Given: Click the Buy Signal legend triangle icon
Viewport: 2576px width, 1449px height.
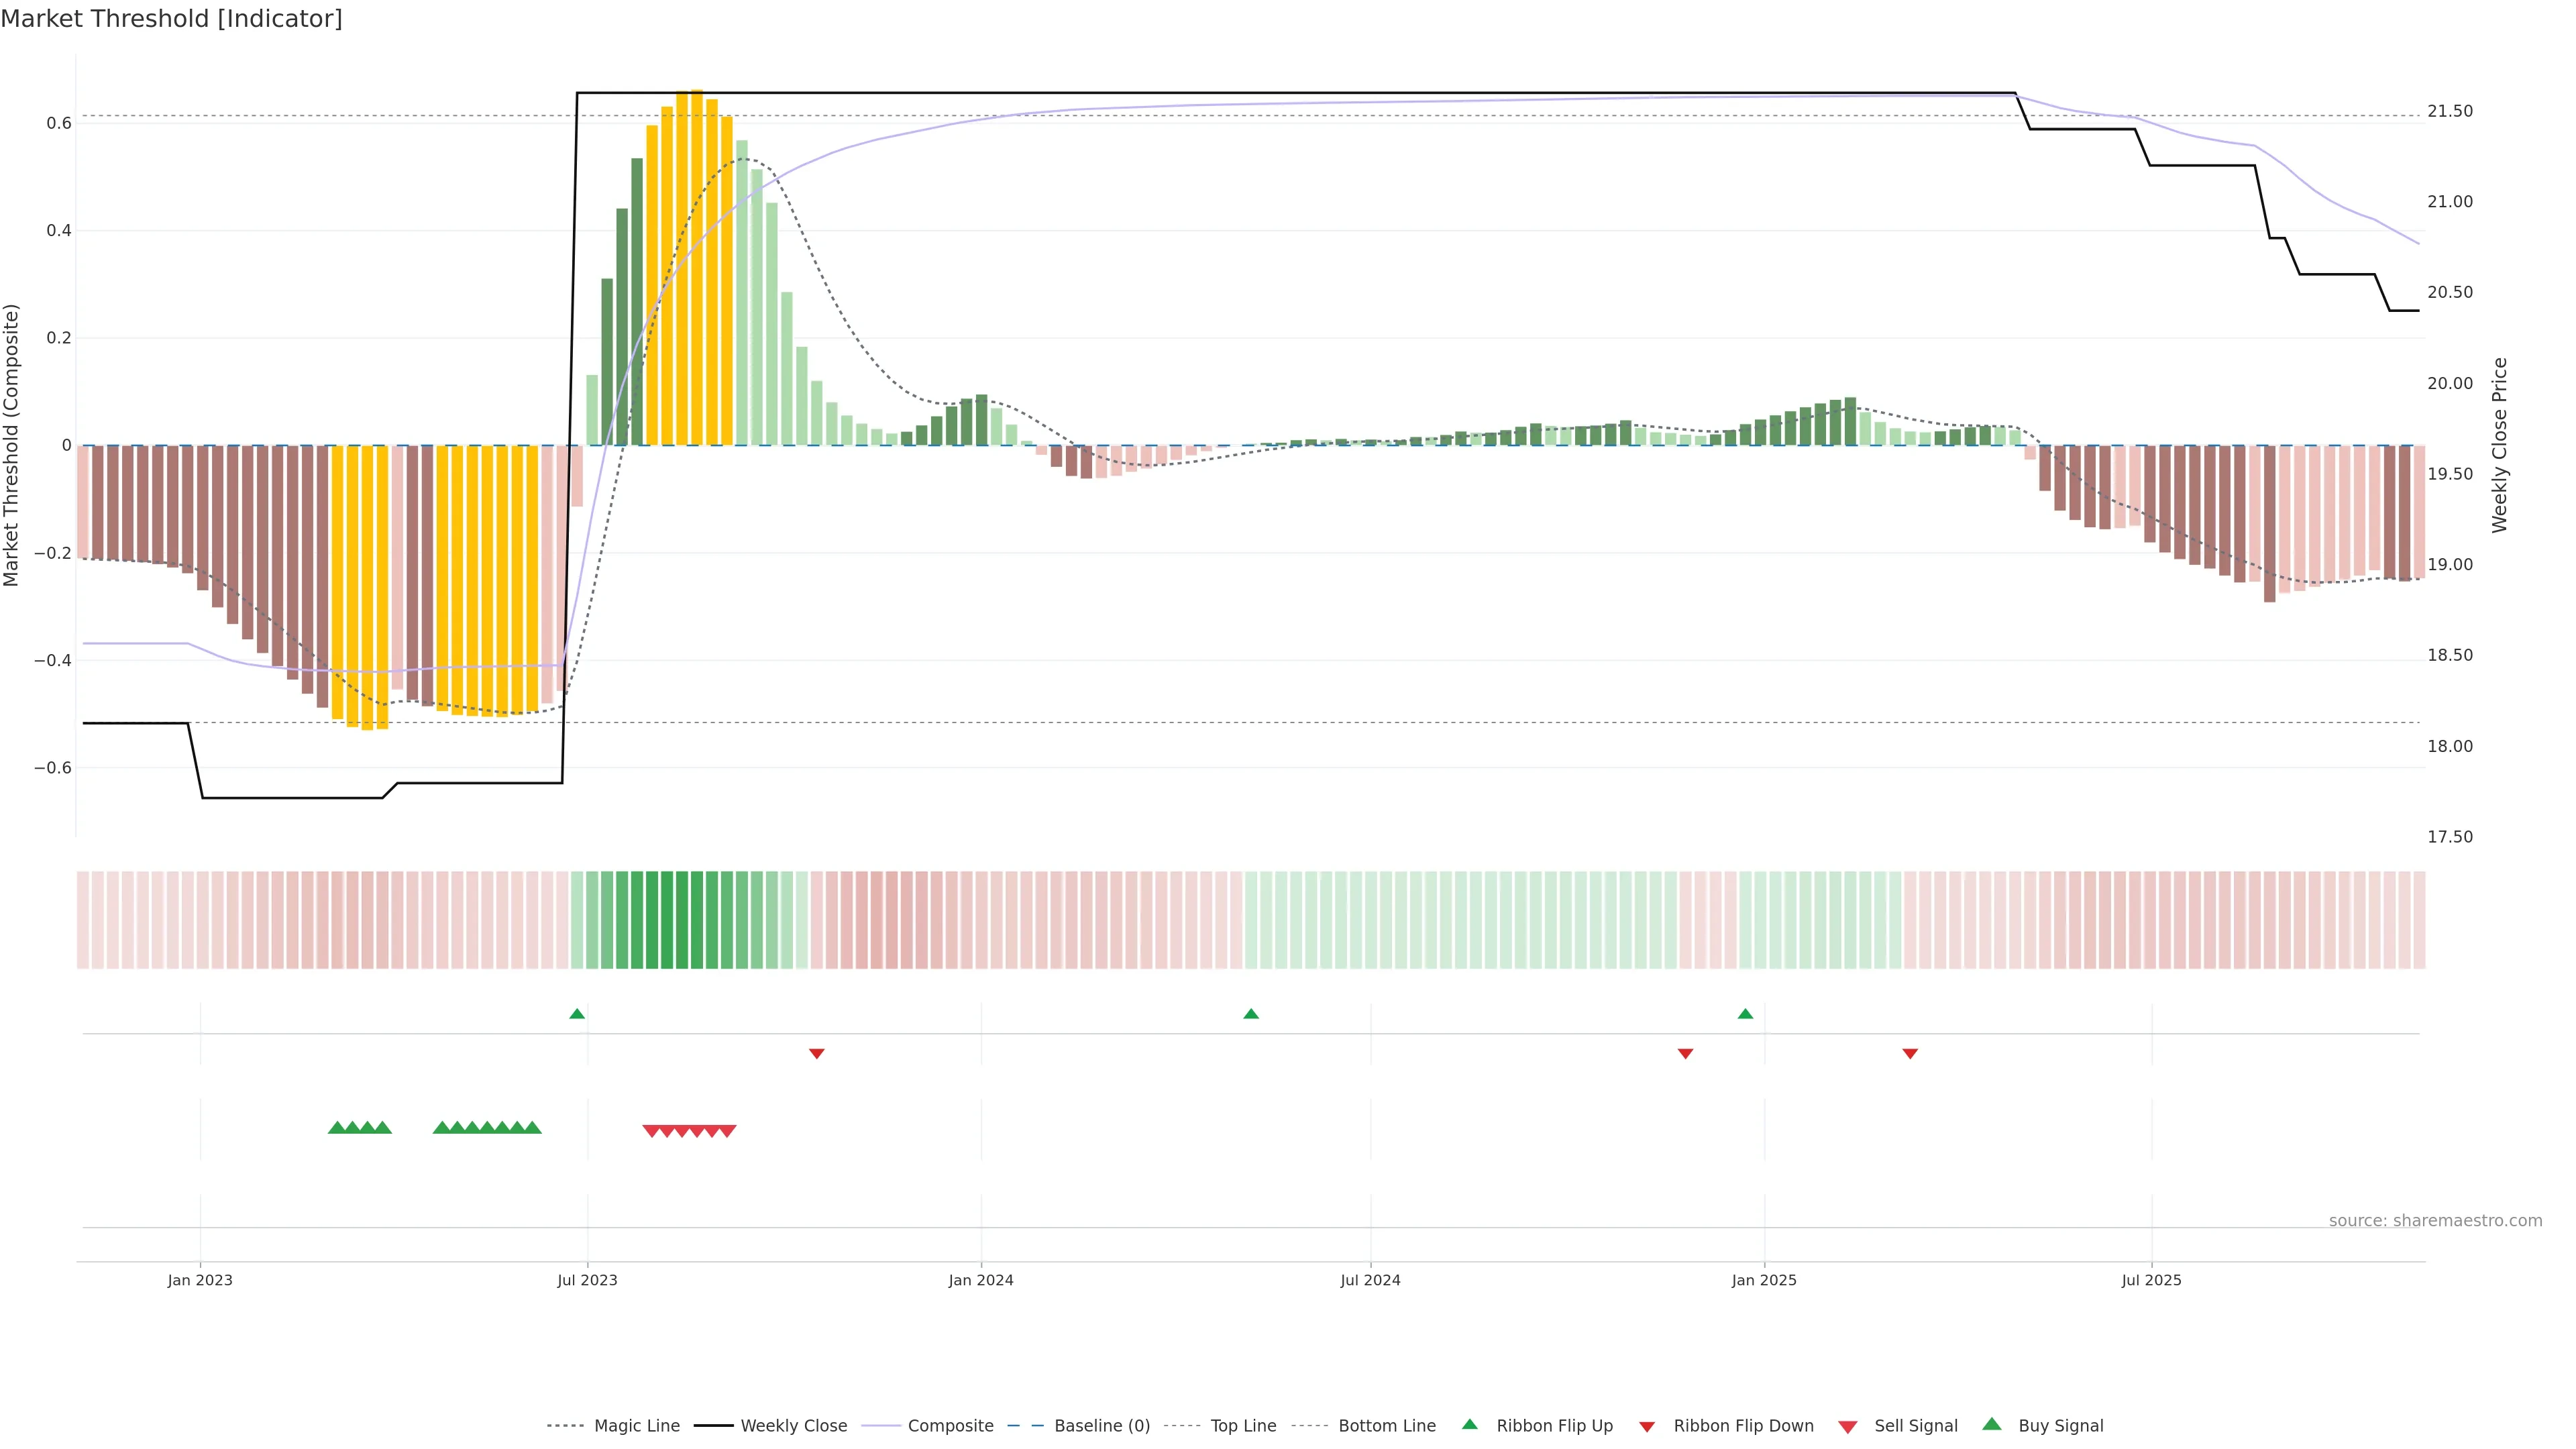Looking at the screenshot, I should tap(1992, 1425).
